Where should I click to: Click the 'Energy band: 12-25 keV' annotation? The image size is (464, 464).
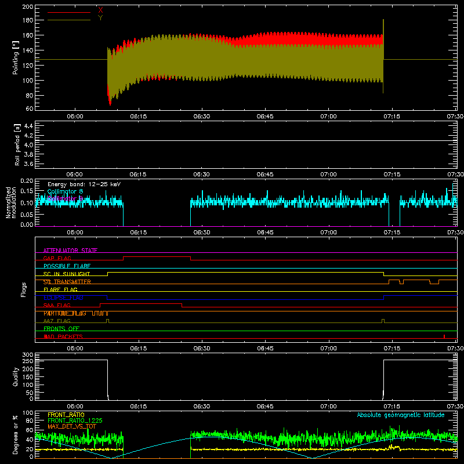tap(84, 184)
